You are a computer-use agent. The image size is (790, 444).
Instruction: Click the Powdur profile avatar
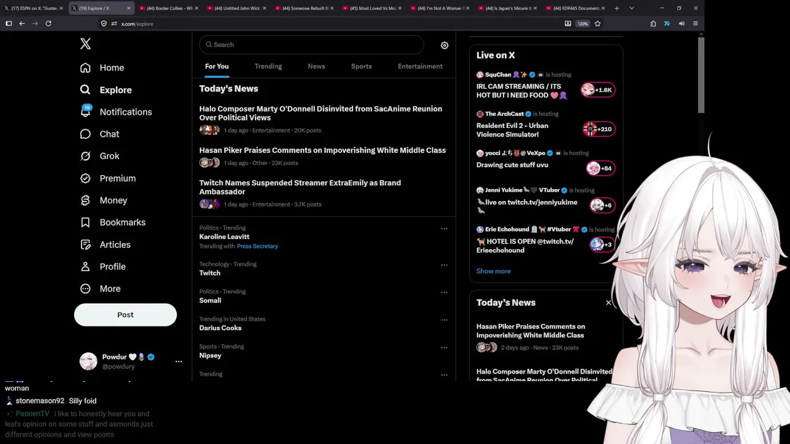tap(88, 361)
